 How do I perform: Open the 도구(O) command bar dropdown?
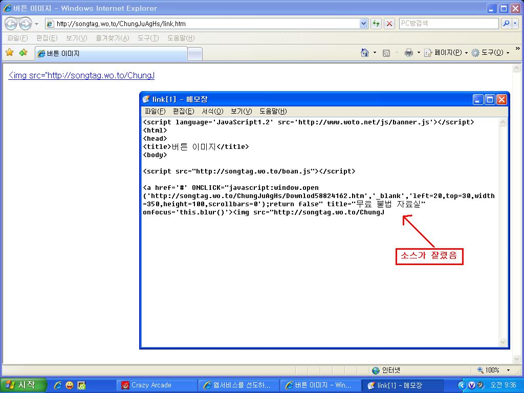pyautogui.click(x=491, y=53)
